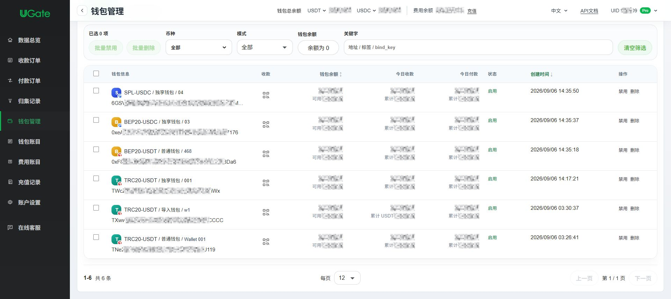
Task: Check the TRC20-USDT wallet 001 row
Action: pyautogui.click(x=96, y=178)
